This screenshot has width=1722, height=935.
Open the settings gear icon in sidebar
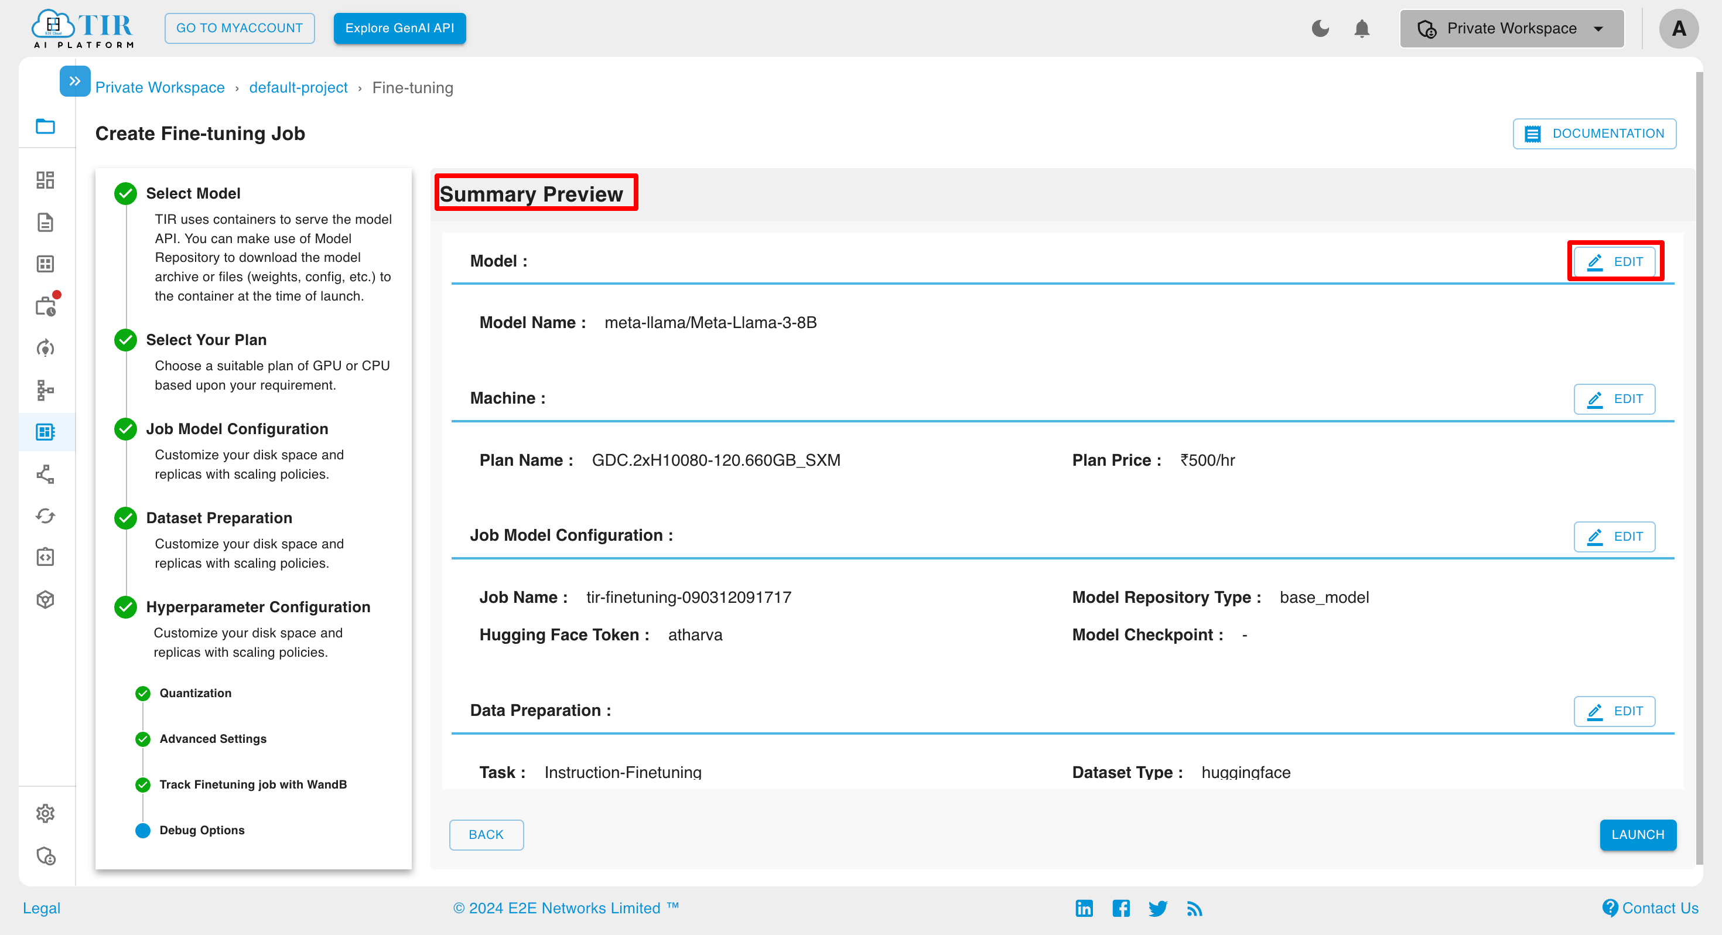pos(46,813)
